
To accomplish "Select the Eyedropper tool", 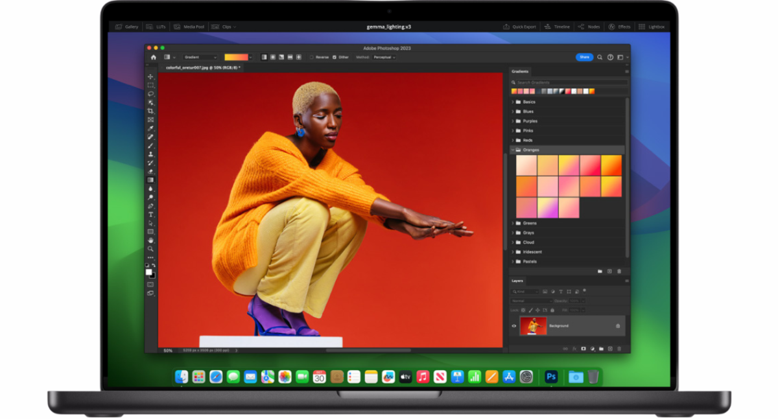I will point(150,128).
